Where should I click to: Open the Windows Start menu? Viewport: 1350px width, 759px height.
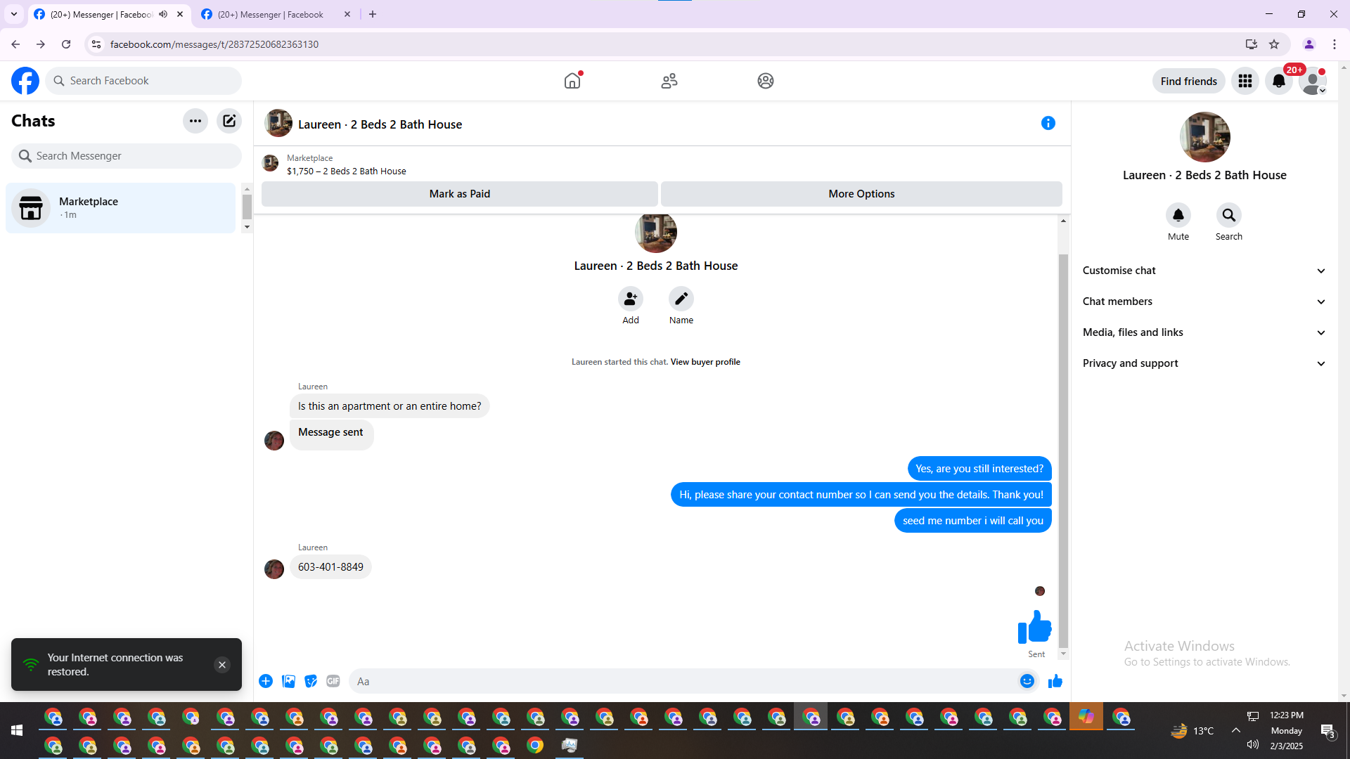coord(17,731)
